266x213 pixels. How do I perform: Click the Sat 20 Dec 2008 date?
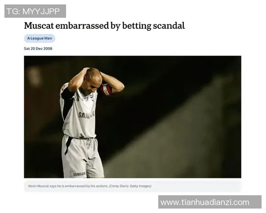[x=38, y=48]
